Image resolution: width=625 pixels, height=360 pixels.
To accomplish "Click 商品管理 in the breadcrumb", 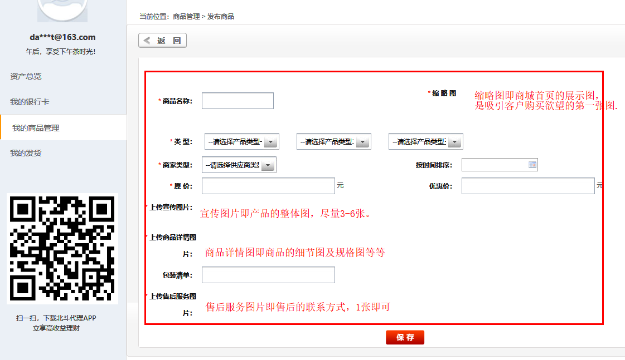I will tap(186, 17).
